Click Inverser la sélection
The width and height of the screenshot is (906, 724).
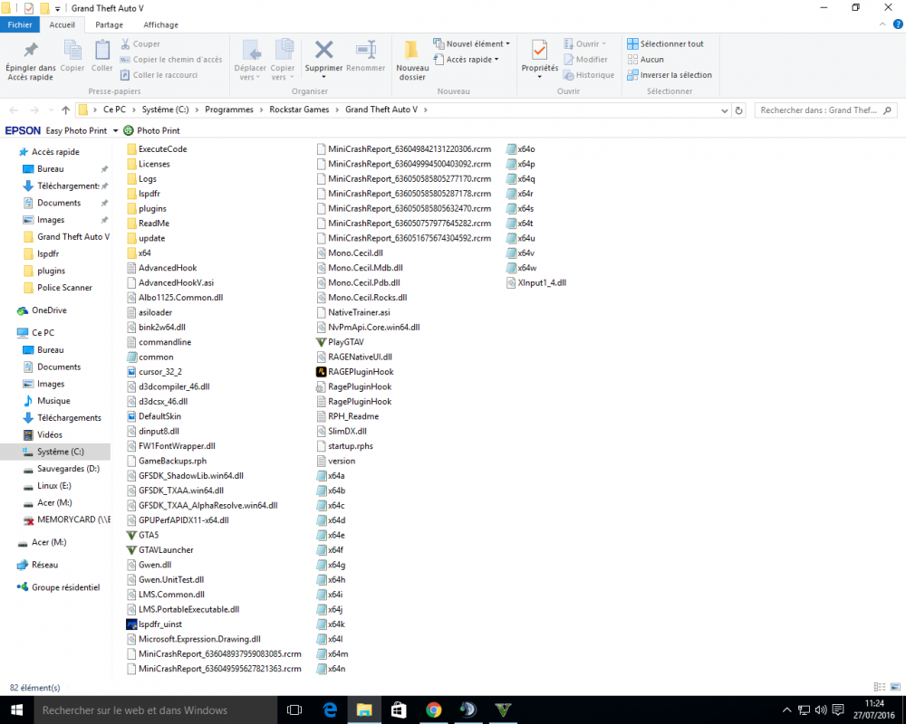click(x=670, y=75)
